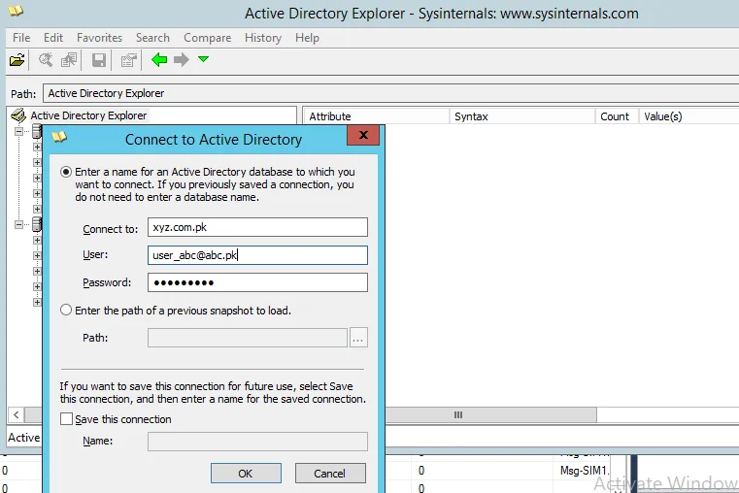This screenshot has height=493, width=739.
Task: Click the Search Container toolbar icon
Action: coord(69,60)
